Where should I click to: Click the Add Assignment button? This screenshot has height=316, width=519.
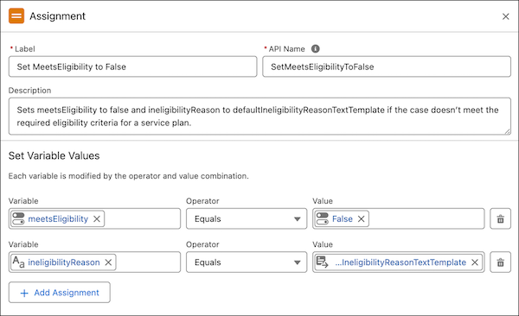coord(60,293)
